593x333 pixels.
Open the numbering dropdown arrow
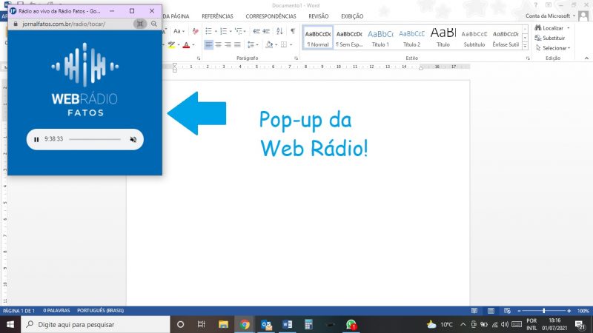[x=231, y=31]
